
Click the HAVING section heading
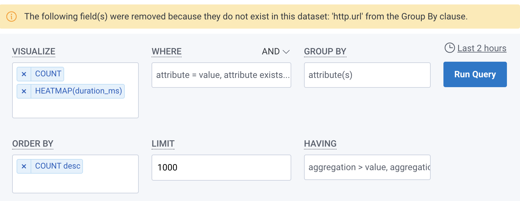tap(320, 144)
